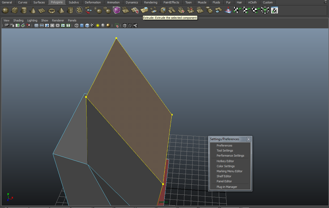The width and height of the screenshot is (329, 208).
Task: Switch to the nCloth shelf tab
Action: 252,2
